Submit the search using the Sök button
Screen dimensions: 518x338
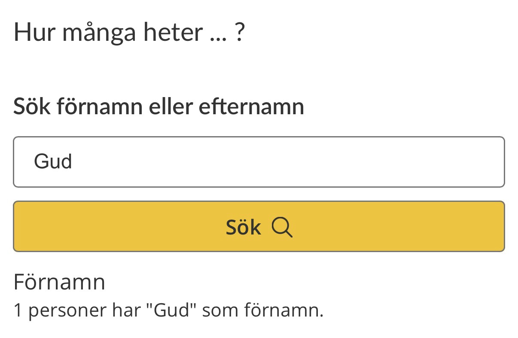click(259, 226)
